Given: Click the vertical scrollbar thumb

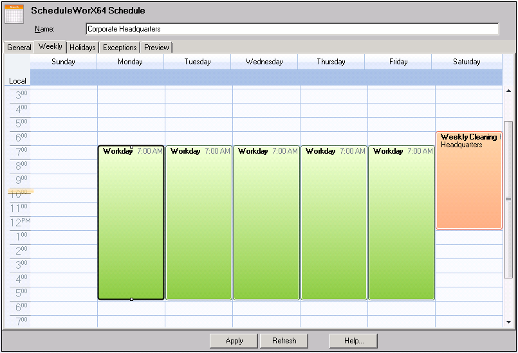Looking at the screenshot, I should pyautogui.click(x=508, y=199).
